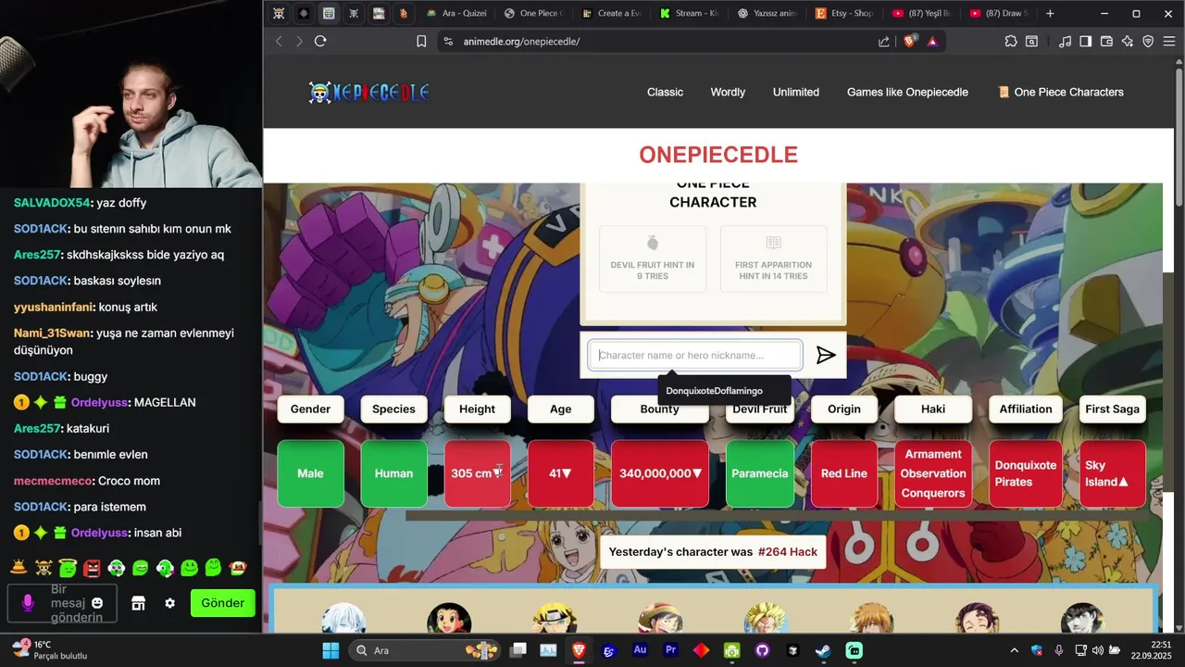1185x667 pixels.
Task: Open Games like Onepiecedle link
Action: point(907,92)
